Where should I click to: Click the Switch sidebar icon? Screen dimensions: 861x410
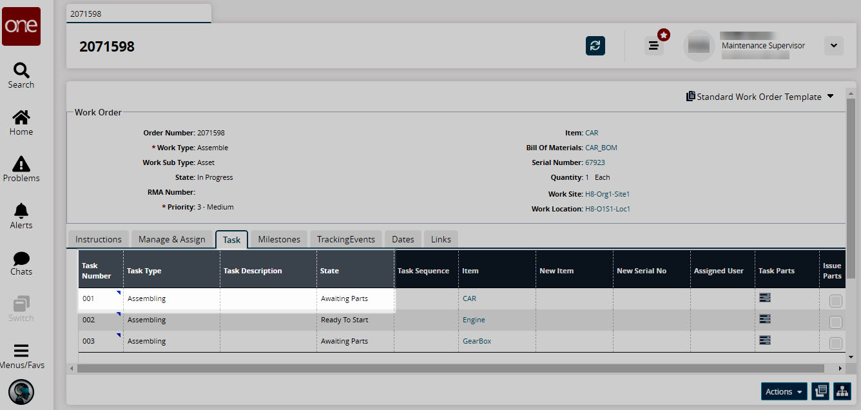coord(21,309)
